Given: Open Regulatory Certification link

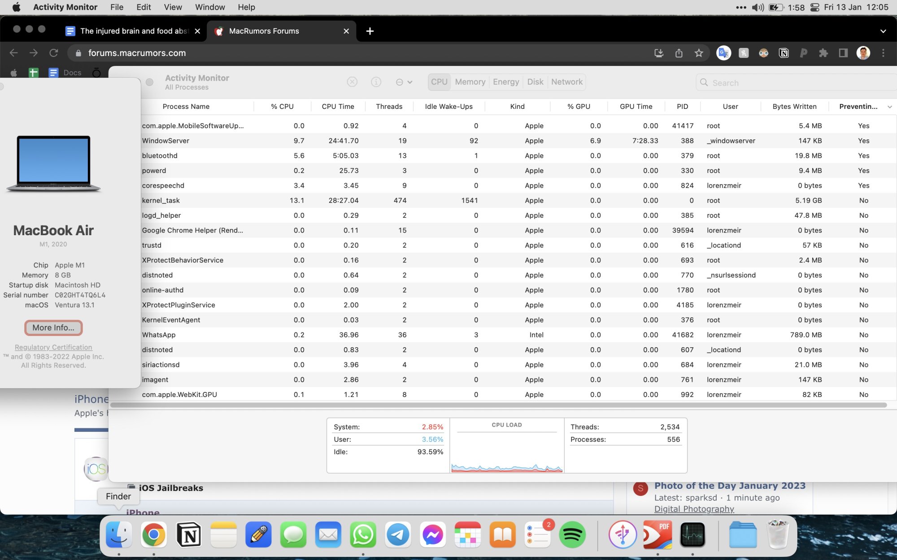Looking at the screenshot, I should [53, 347].
